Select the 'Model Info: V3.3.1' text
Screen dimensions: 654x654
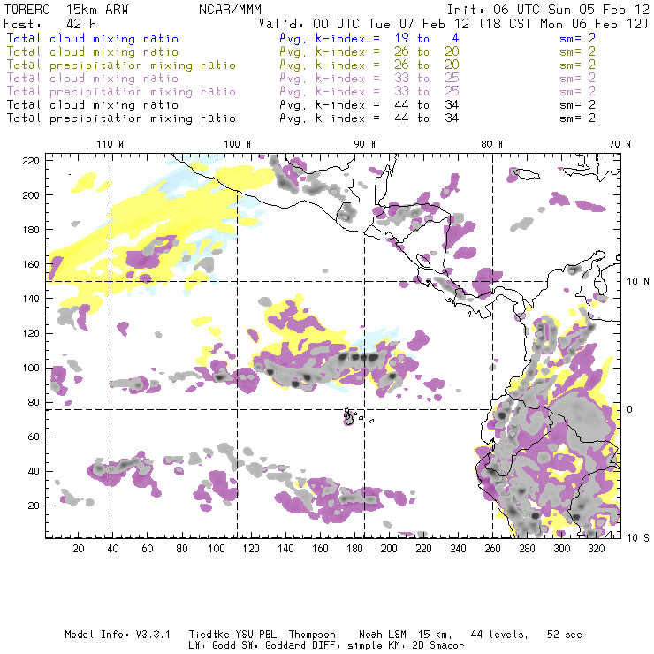tap(118, 635)
